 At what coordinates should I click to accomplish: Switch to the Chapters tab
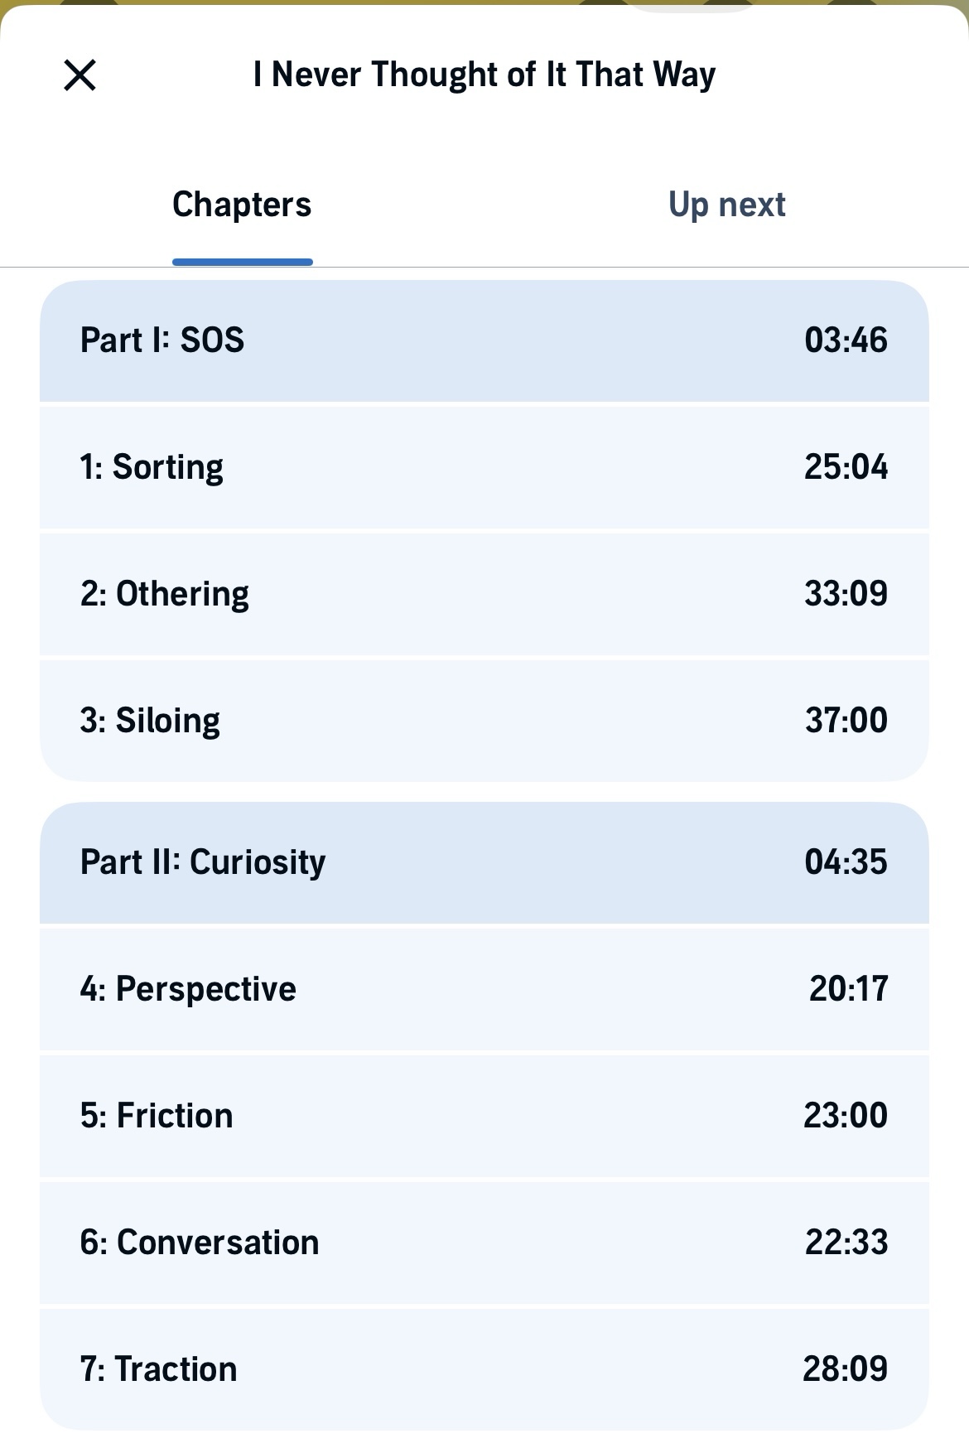click(242, 205)
